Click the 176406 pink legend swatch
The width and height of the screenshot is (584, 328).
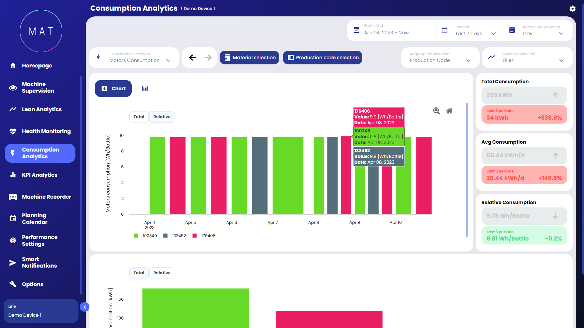tap(195, 236)
